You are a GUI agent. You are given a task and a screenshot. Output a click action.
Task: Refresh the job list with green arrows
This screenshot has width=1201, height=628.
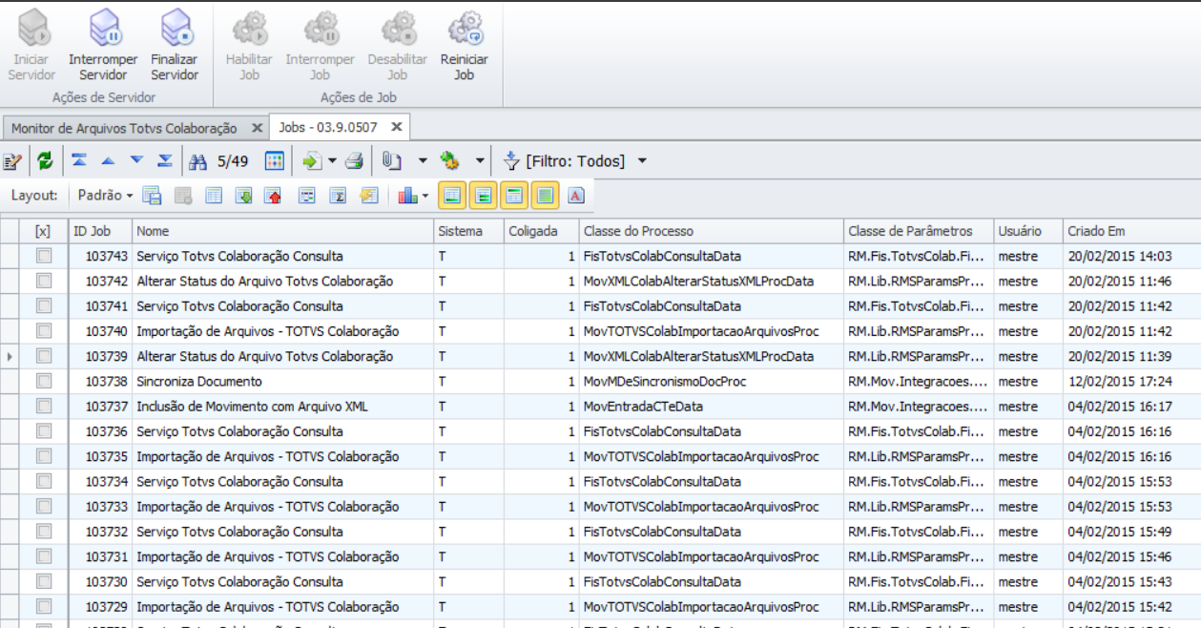[45, 161]
